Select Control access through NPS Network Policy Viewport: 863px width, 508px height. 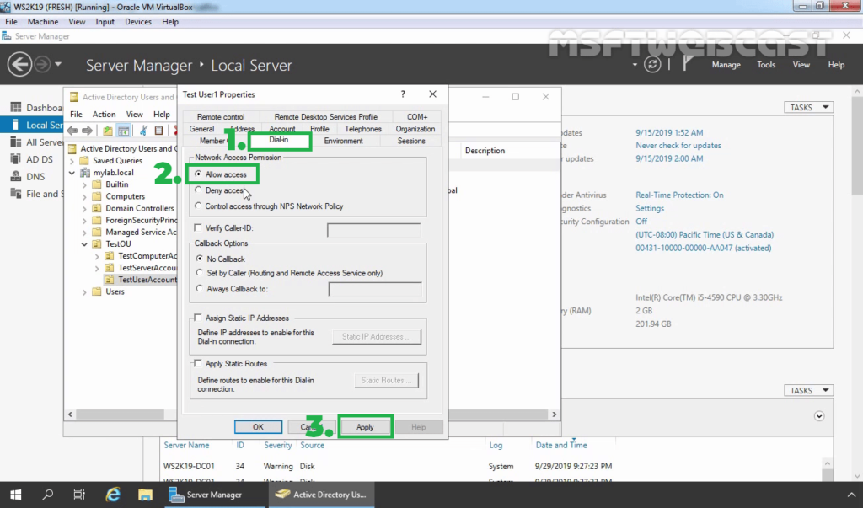(198, 206)
